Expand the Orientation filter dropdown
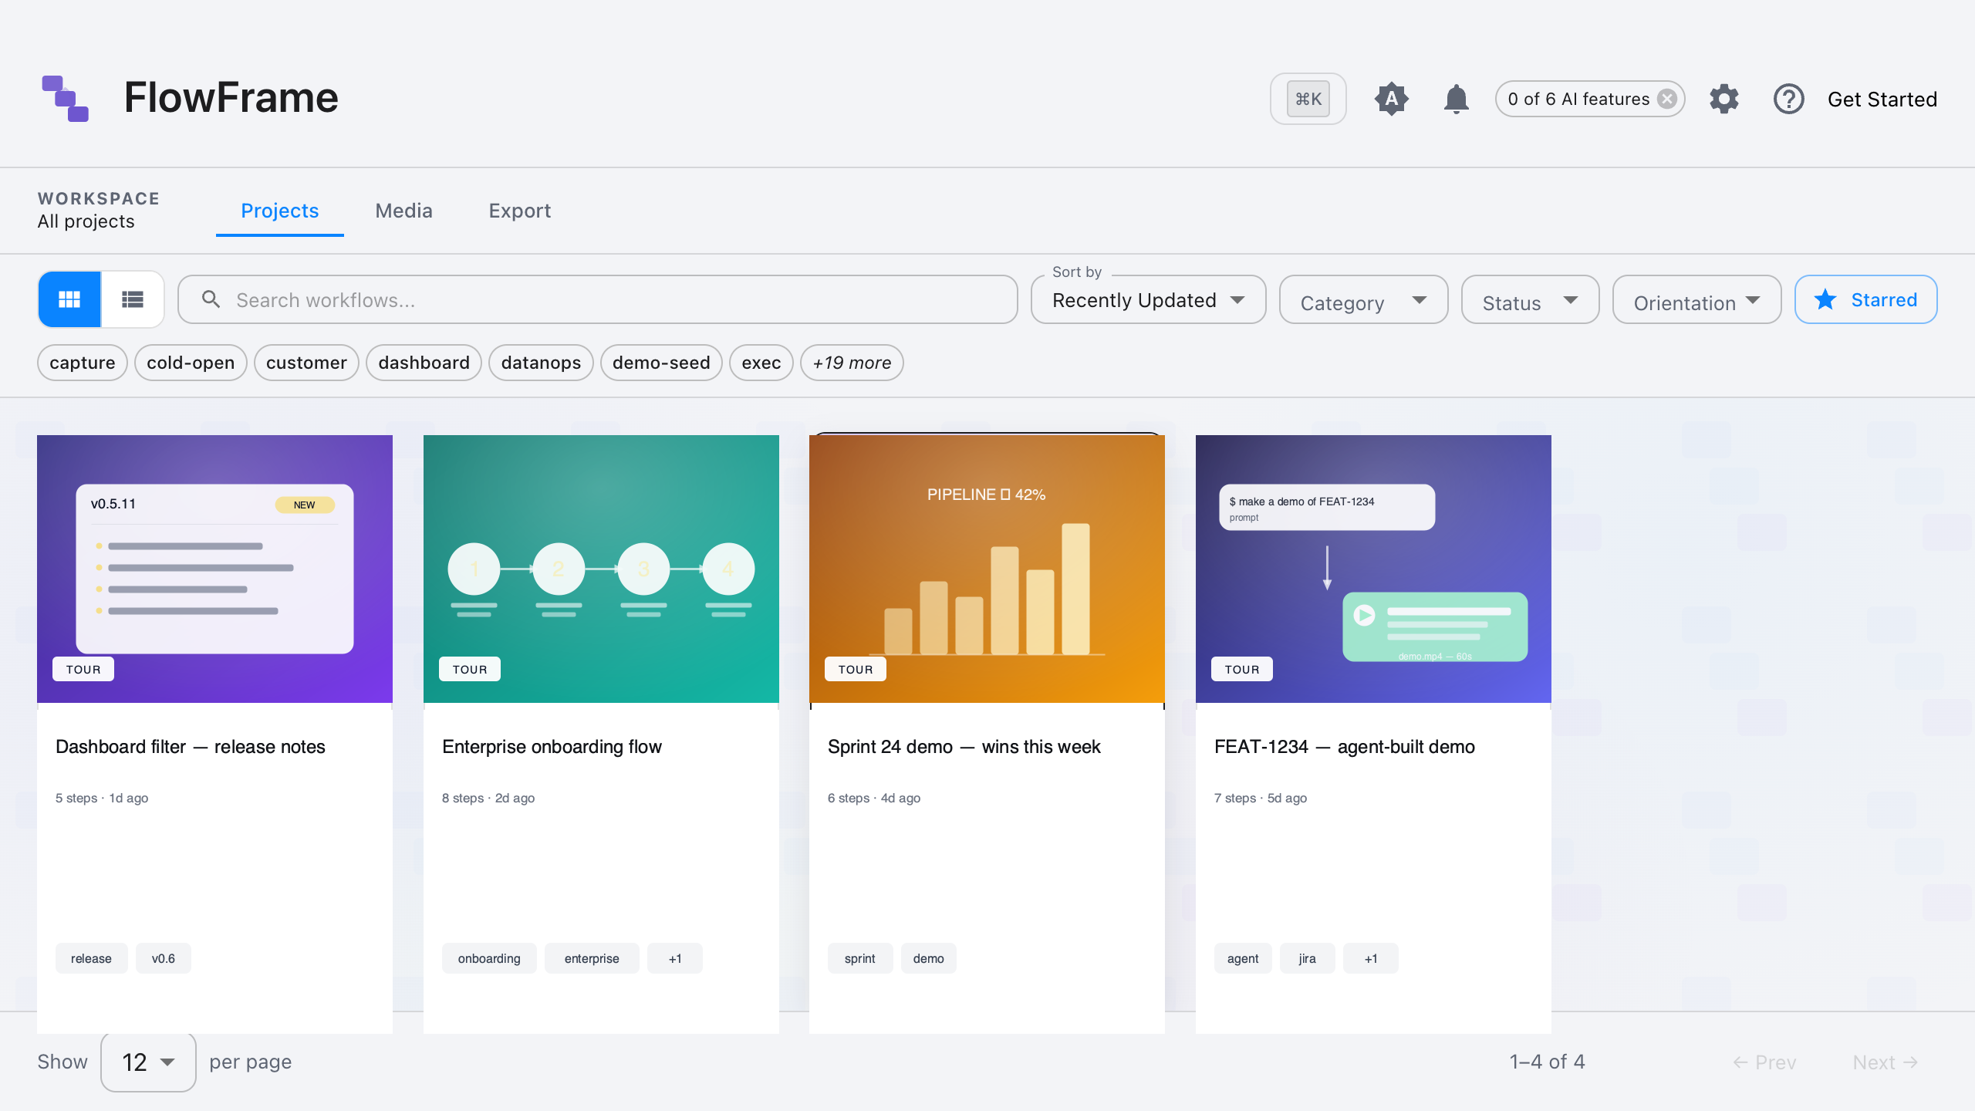Screen dimensions: 1975x1111 (x=1696, y=299)
